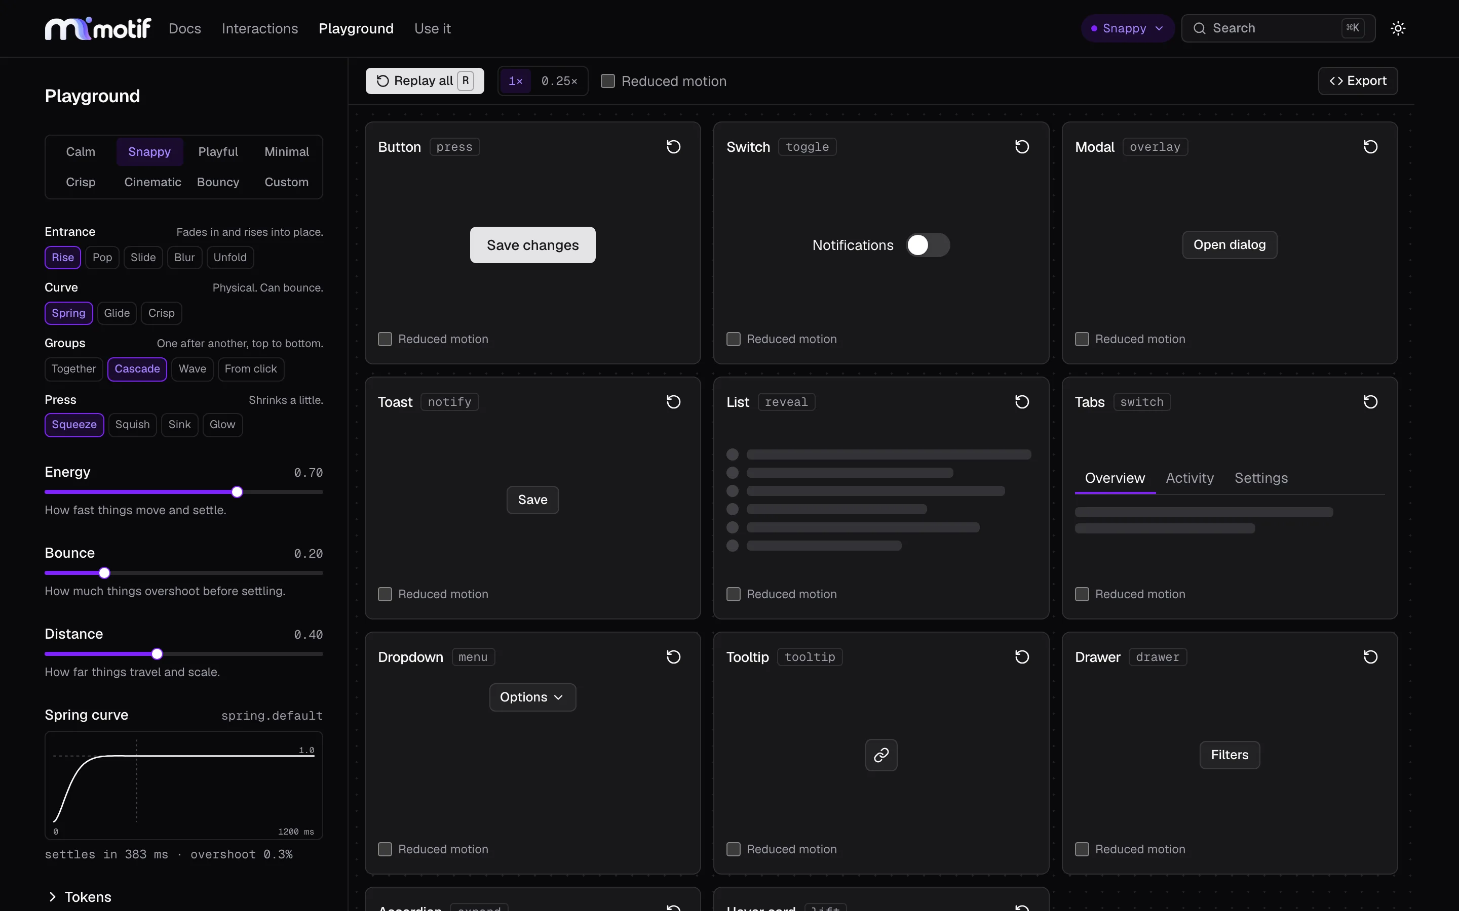Click the Open dialog button
This screenshot has width=1459, height=911.
(1230, 244)
